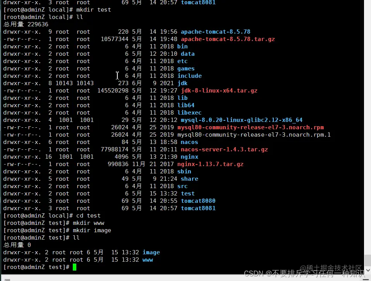Click the tomcat8080 directory entry
371x281 pixels.
198,201
